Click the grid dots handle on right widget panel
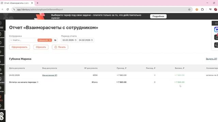Image resolution: width=218 pixels, height=122 pixels. [216, 23]
